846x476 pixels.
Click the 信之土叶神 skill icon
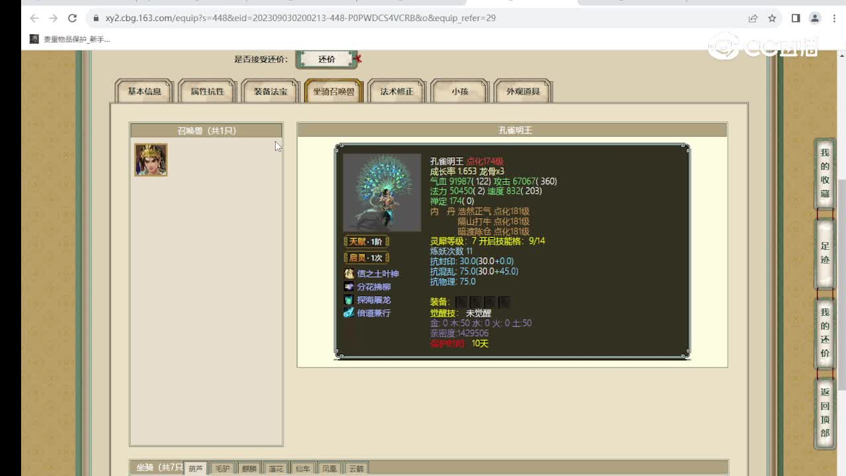click(x=349, y=274)
